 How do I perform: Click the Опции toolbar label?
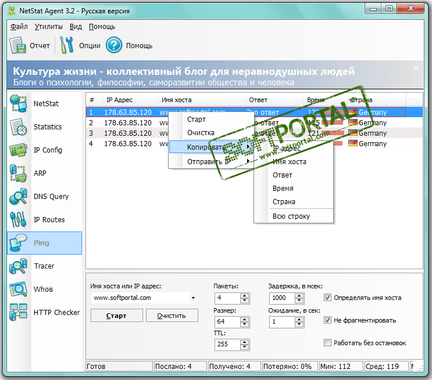(90, 46)
